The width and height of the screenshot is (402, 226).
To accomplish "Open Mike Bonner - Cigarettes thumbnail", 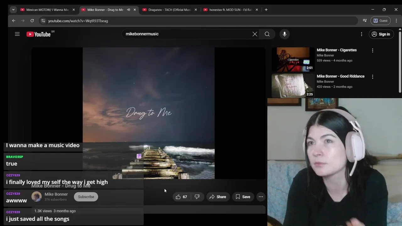I will click(293, 59).
